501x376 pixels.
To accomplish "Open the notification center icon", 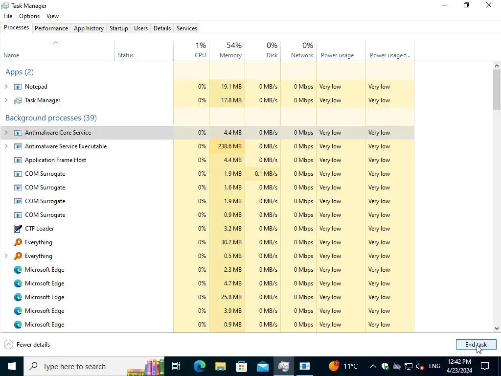I will 485,366.
